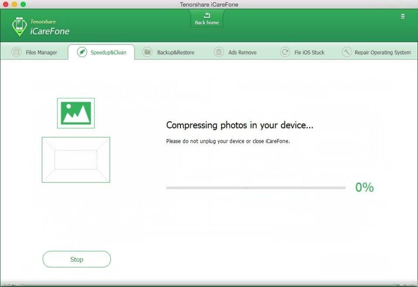Stop the photo compression

pyautogui.click(x=77, y=259)
